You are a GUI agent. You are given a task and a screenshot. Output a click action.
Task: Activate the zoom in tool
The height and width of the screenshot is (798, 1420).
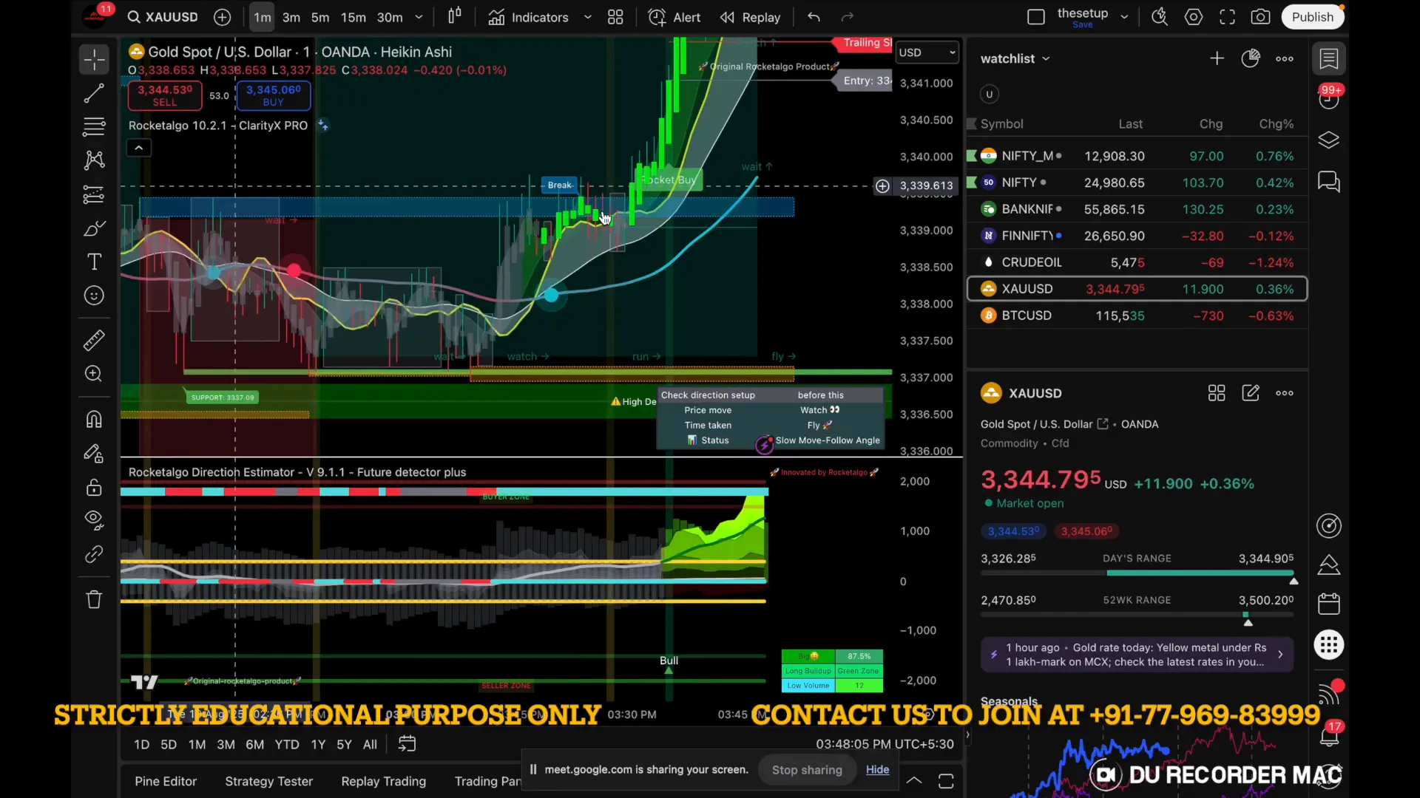coord(94,374)
